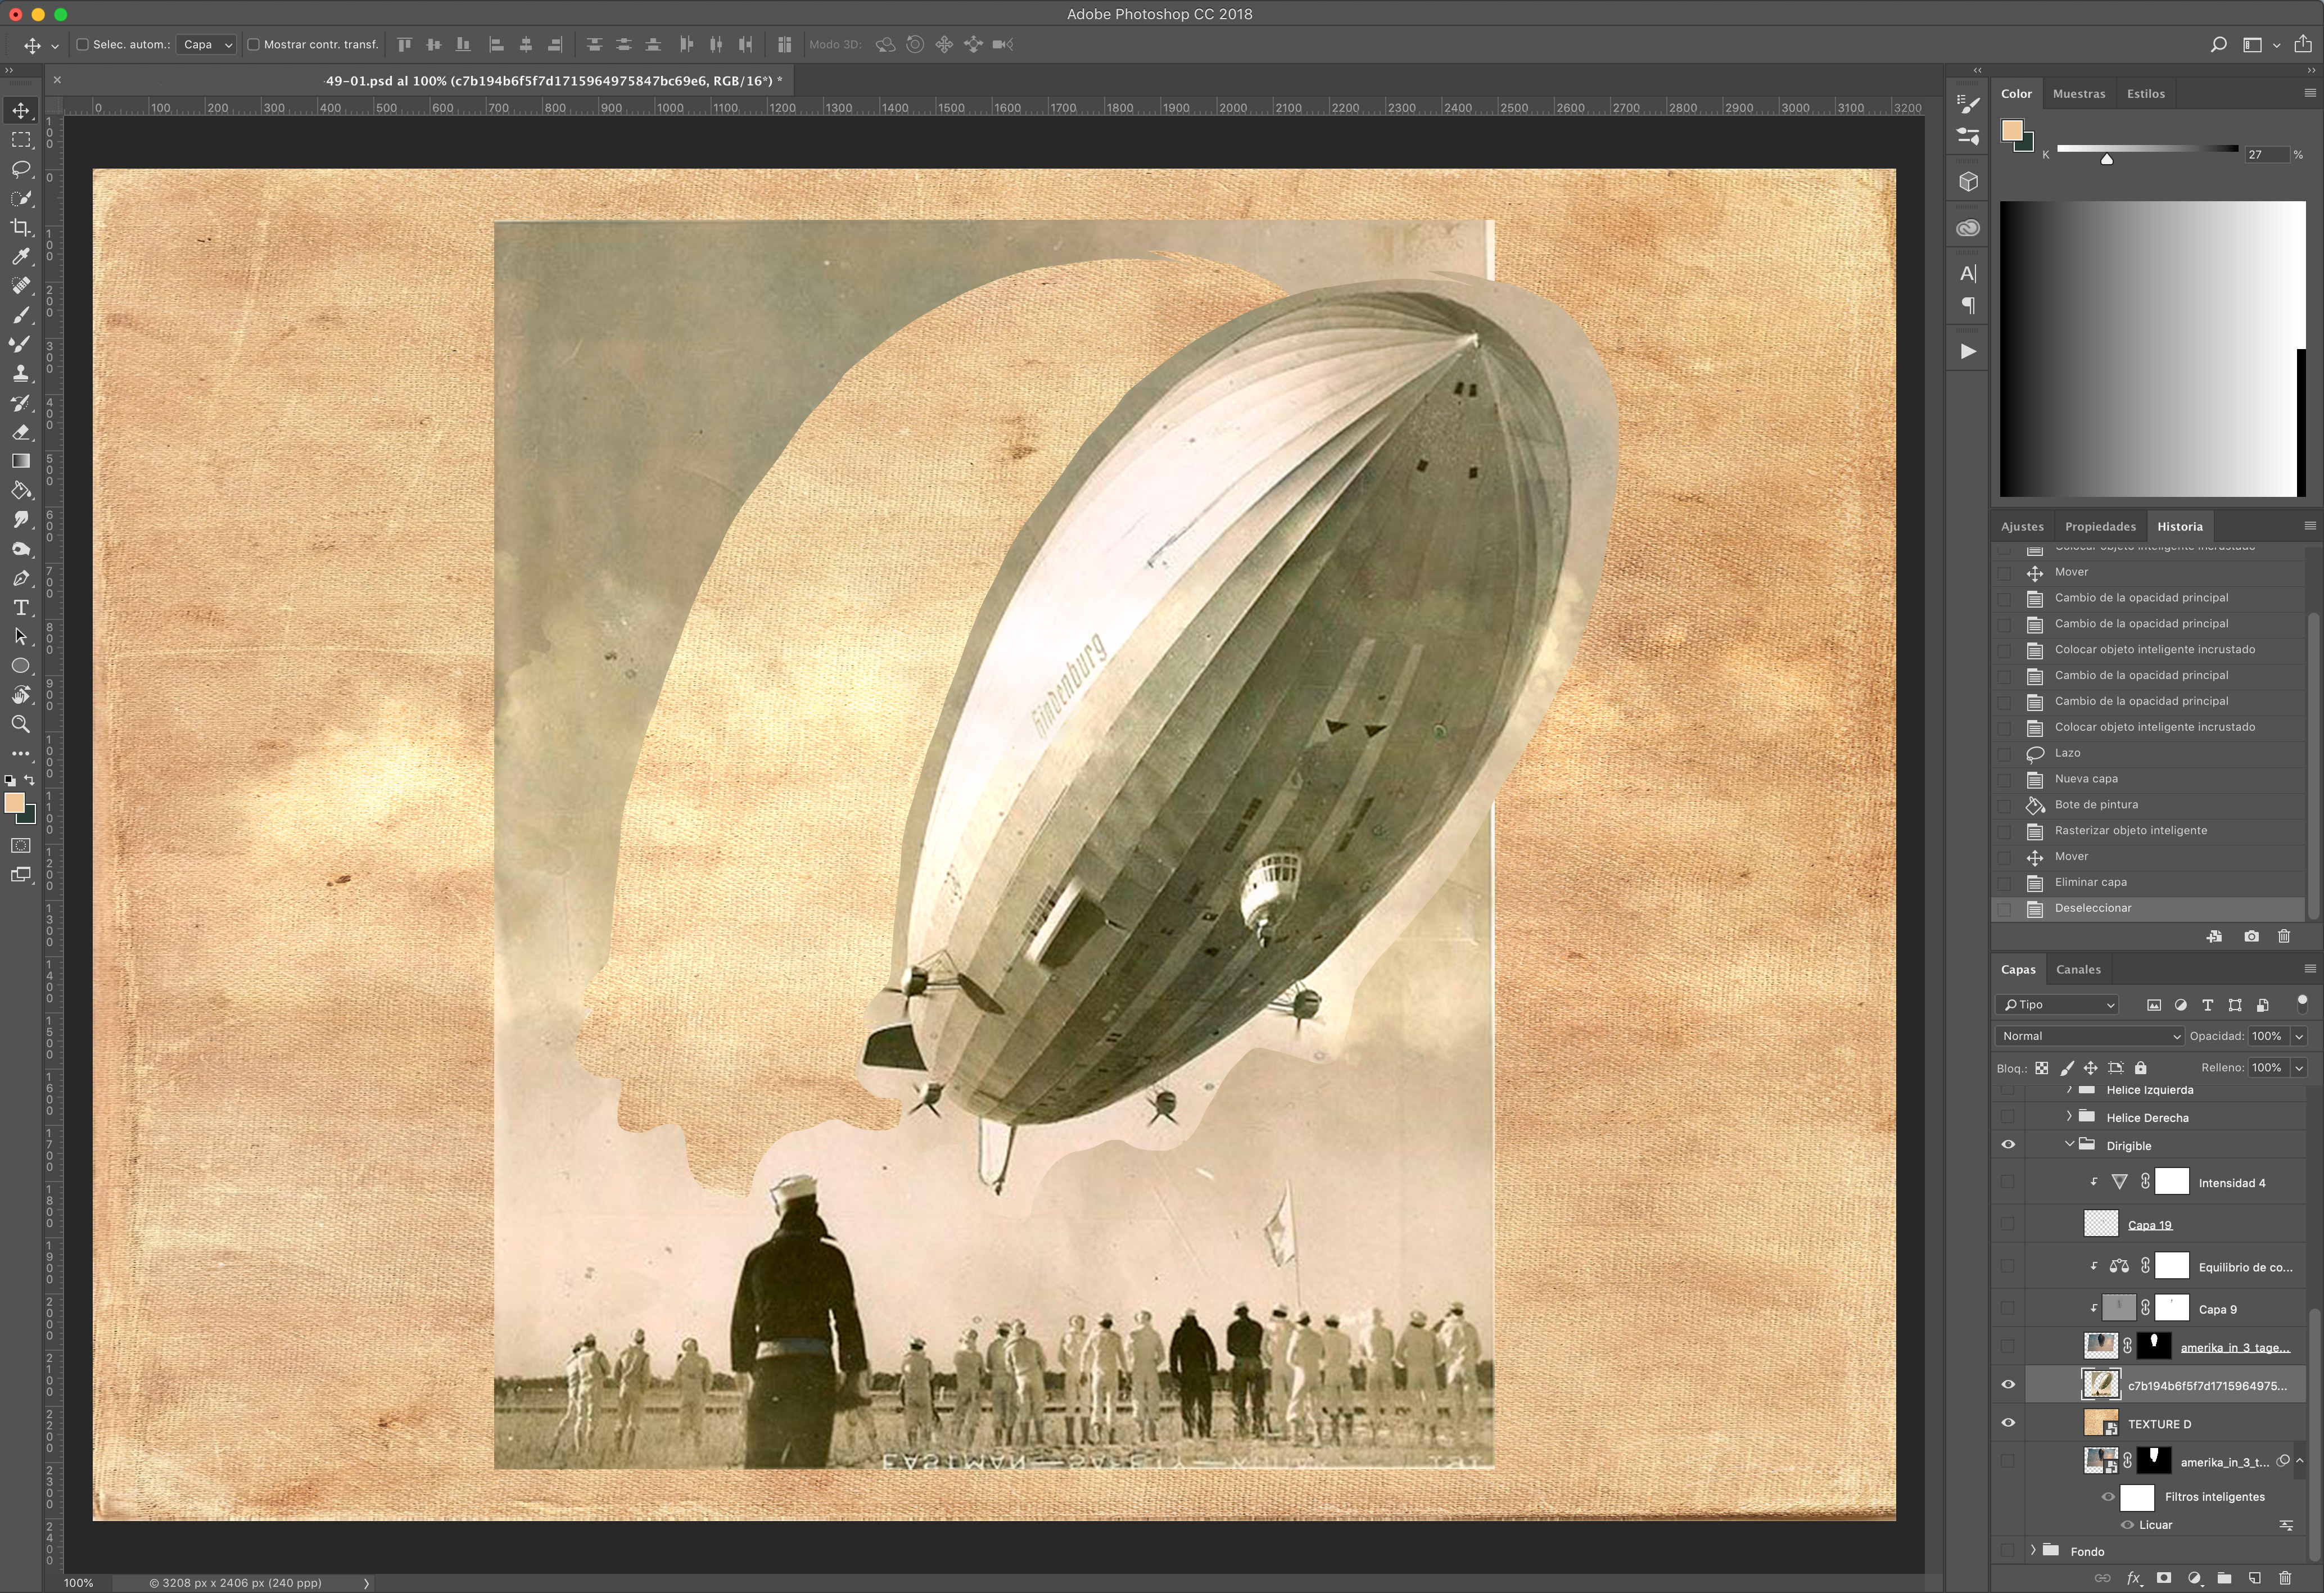This screenshot has width=2324, height=1593.
Task: Select the Lasso tool in the toolbox
Action: click(21, 169)
